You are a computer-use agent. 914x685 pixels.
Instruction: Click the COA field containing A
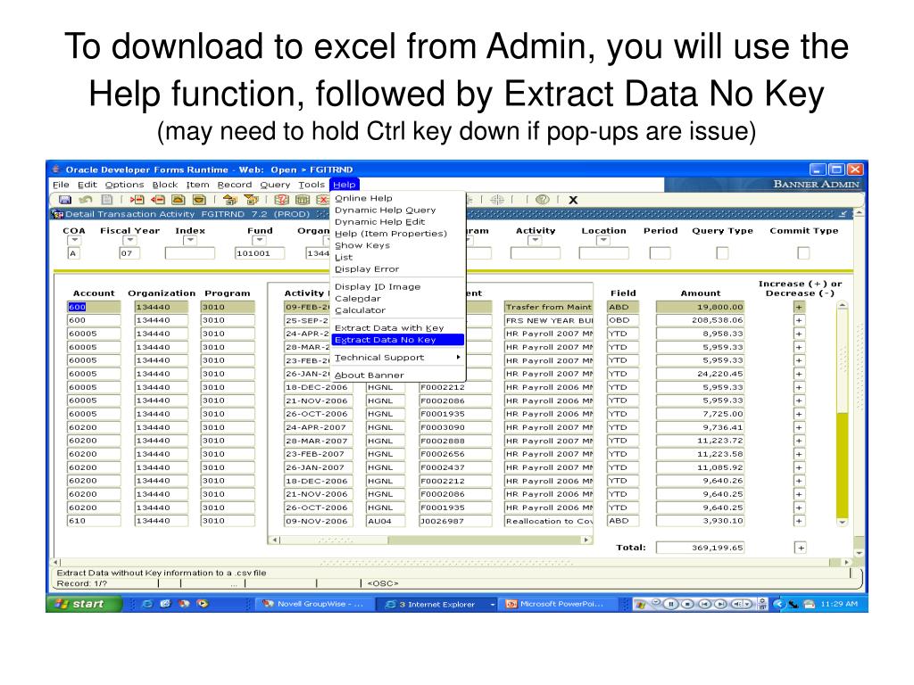pyautogui.click(x=73, y=253)
